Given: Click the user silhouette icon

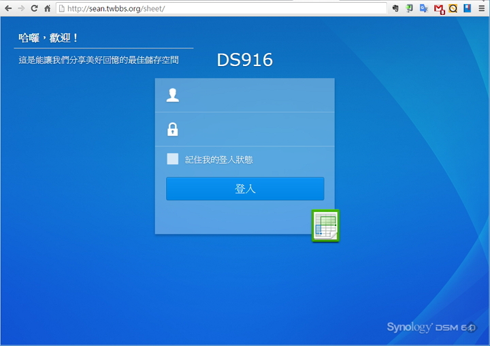Looking at the screenshot, I should click(172, 95).
